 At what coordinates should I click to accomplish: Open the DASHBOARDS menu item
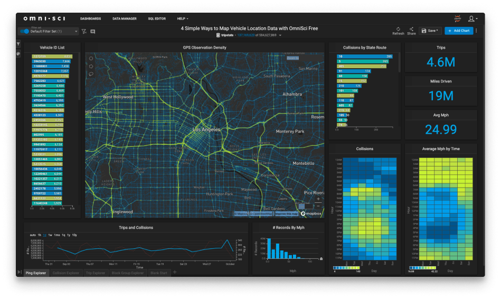click(90, 19)
